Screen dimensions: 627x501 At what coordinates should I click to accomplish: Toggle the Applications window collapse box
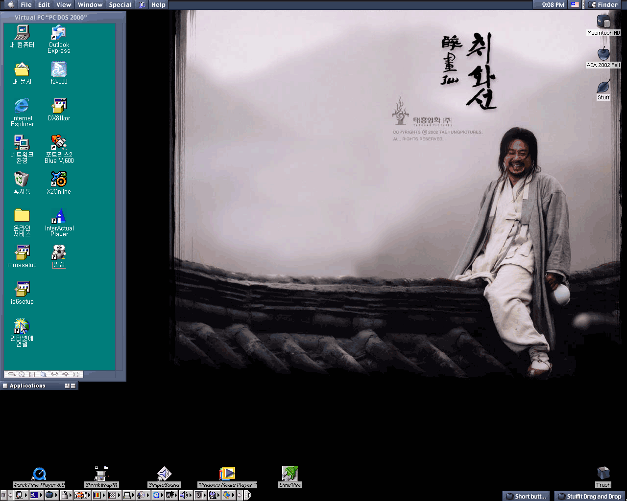click(73, 386)
